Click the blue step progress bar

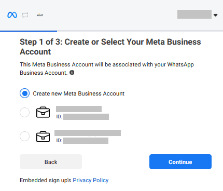tap(29, 31)
